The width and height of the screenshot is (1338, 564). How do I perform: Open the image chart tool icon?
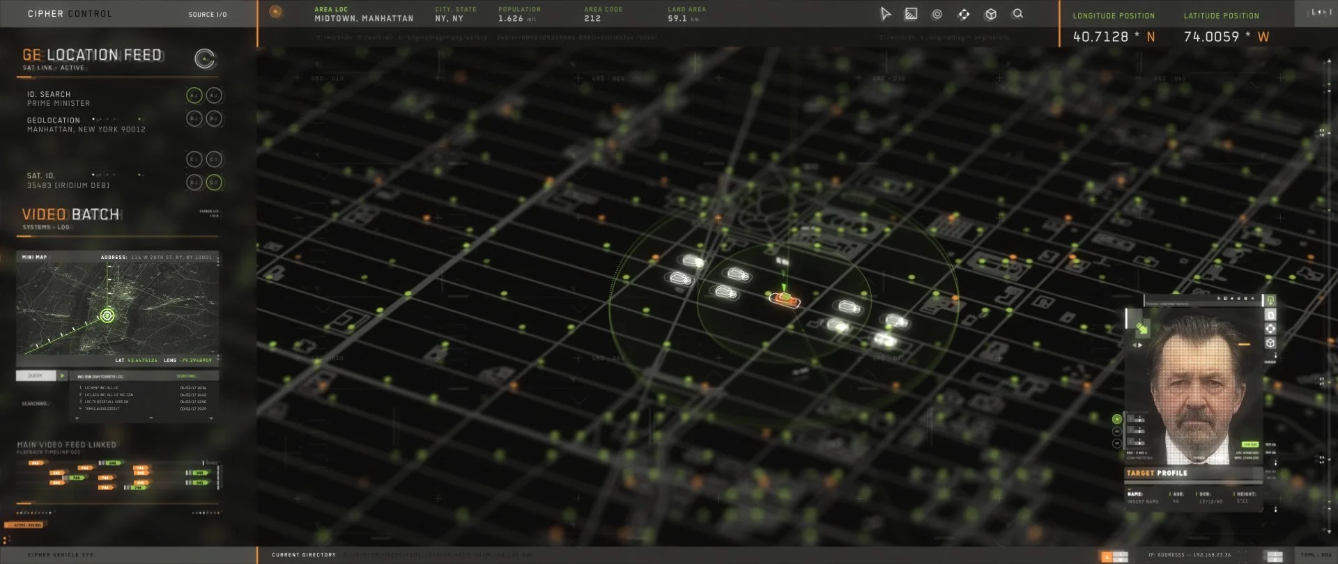pyautogui.click(x=911, y=14)
